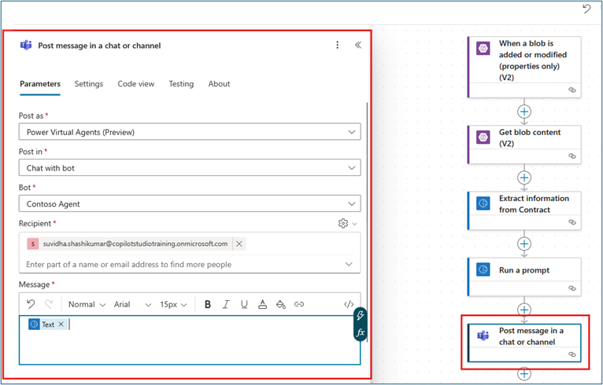The height and width of the screenshot is (385, 603).
Task: Click the suvidha.shashikumar recipient chip
Action: [x=135, y=244]
